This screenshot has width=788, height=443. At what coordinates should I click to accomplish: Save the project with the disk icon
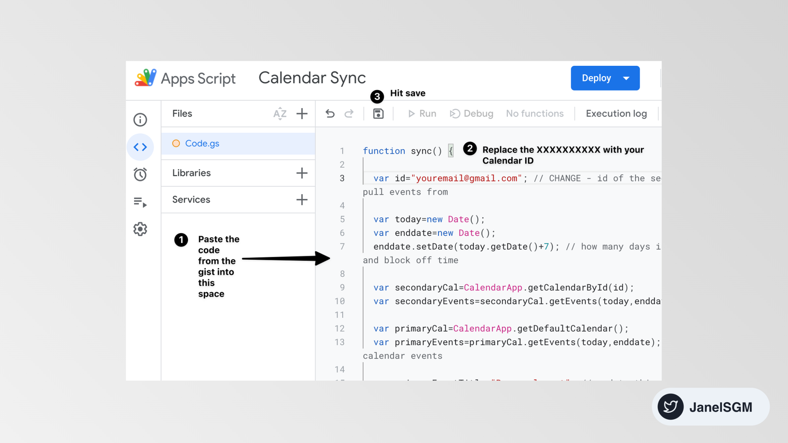(x=378, y=114)
